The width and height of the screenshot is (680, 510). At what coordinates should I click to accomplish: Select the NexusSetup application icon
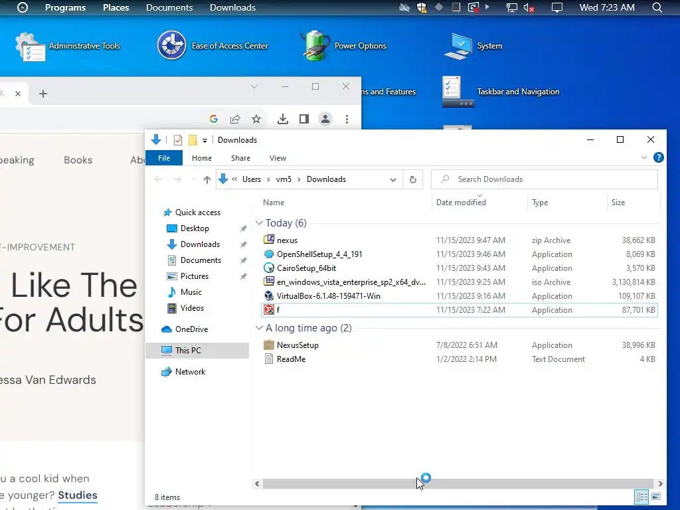[269, 345]
